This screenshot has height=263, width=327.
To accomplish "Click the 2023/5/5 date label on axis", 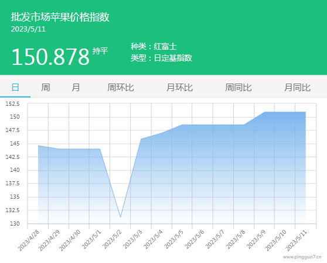I will click(174, 240).
